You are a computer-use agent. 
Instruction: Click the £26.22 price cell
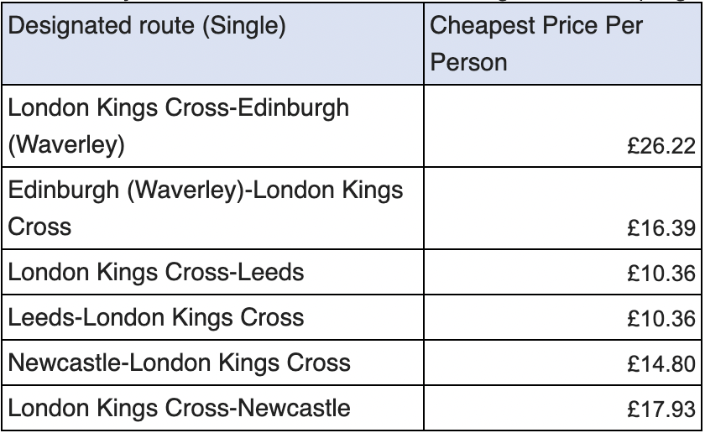pyautogui.click(x=562, y=126)
